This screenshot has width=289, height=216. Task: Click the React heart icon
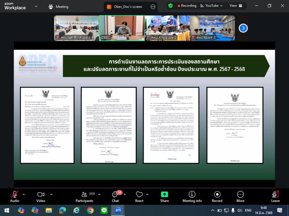(x=139, y=195)
